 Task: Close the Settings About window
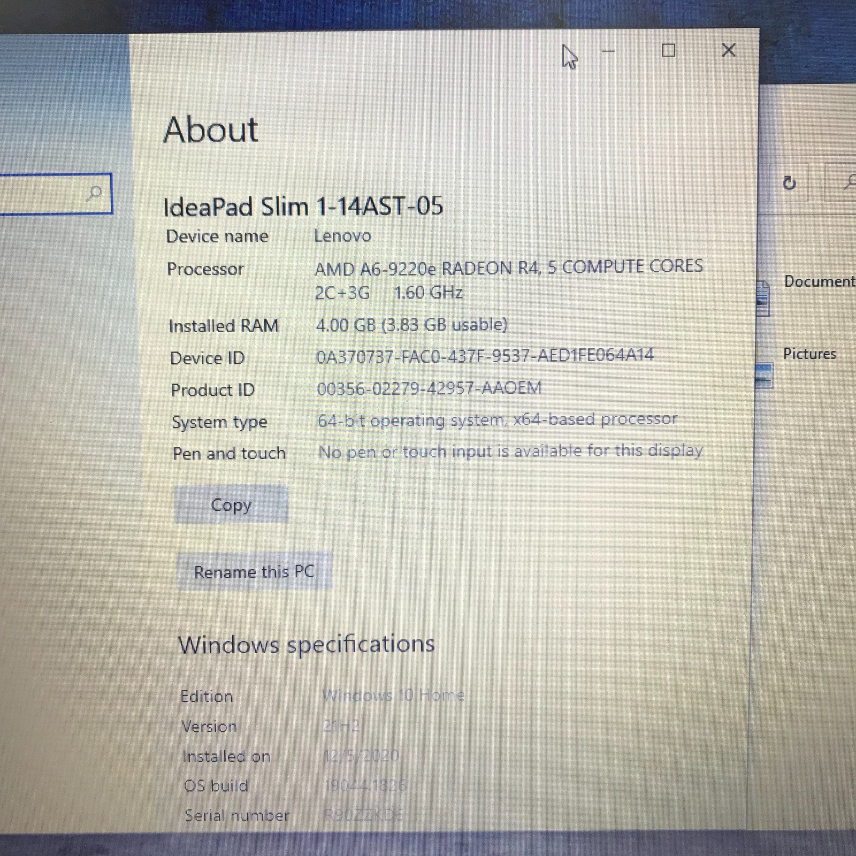pos(729,50)
